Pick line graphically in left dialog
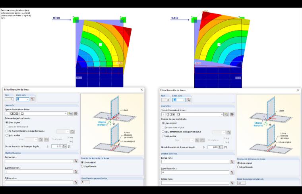302x194 pixels. (x=33, y=99)
